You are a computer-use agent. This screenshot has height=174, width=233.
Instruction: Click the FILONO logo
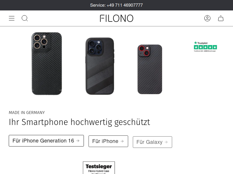116,18
